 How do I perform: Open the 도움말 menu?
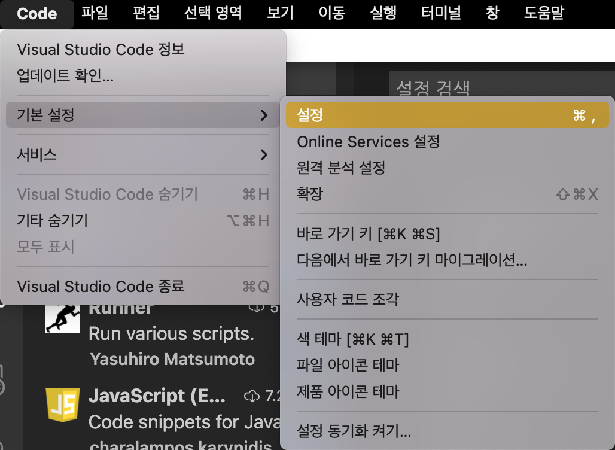point(544,13)
